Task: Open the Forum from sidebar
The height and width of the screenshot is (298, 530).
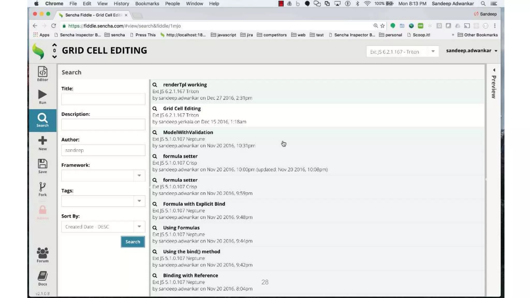Action: tap(42, 255)
